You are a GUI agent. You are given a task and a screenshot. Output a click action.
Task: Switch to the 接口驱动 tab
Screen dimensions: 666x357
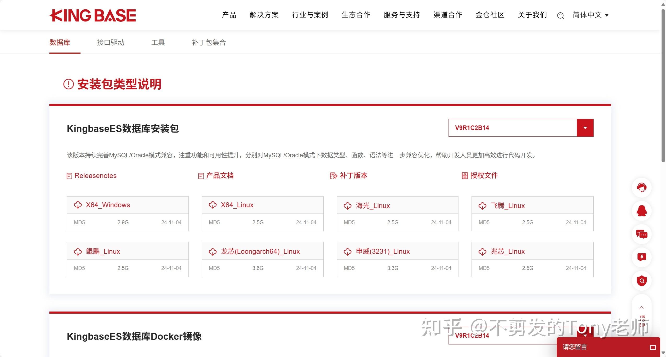(x=110, y=42)
